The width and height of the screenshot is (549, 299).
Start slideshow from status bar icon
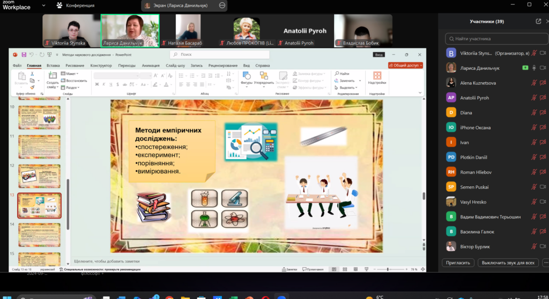click(x=366, y=269)
